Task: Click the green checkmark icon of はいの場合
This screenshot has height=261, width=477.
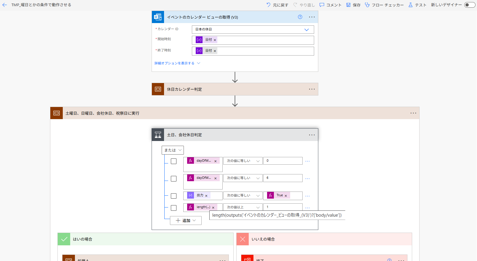Action: 64,239
